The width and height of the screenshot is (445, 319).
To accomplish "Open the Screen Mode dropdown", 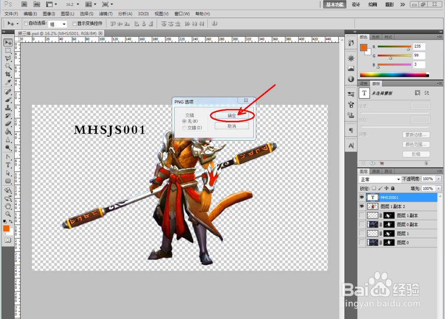I will 108,4.
